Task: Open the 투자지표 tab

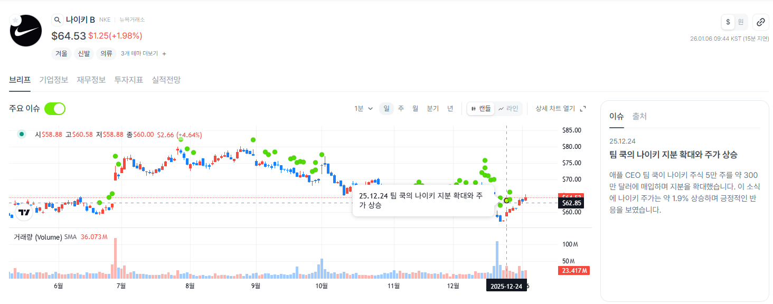Action: pyautogui.click(x=128, y=80)
